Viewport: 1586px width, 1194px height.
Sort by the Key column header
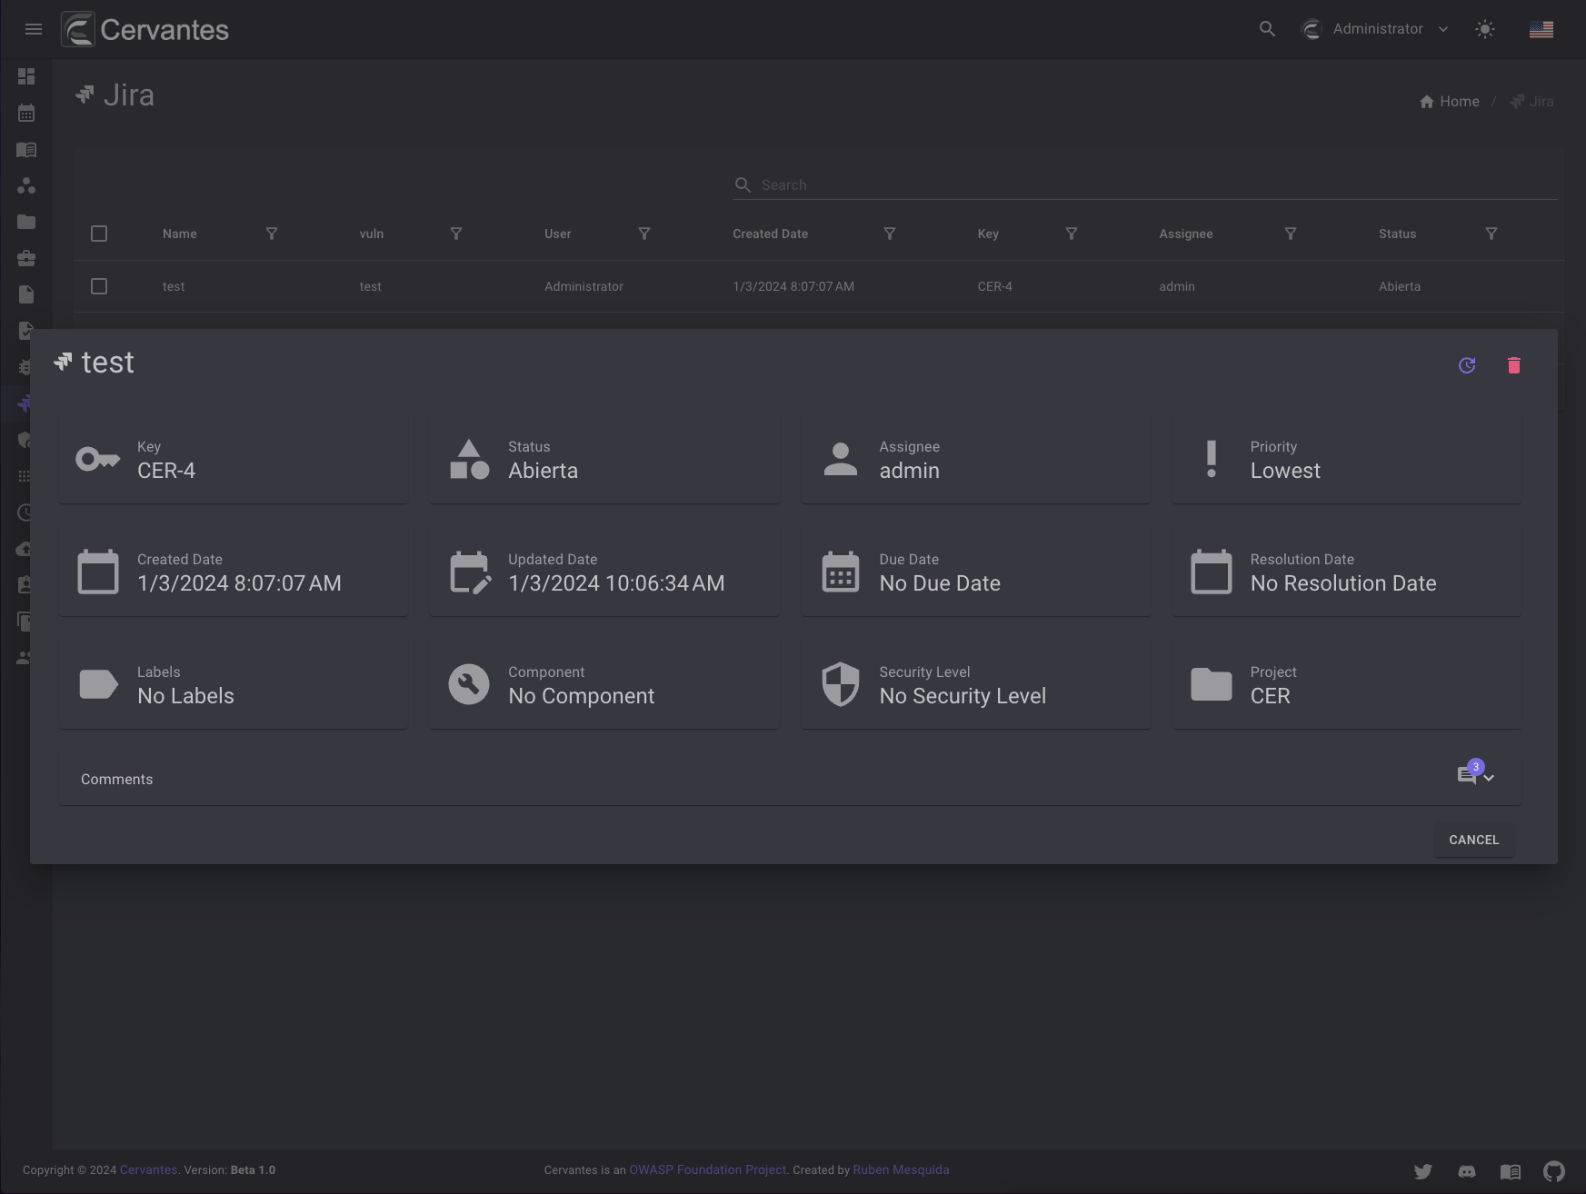[x=988, y=234]
